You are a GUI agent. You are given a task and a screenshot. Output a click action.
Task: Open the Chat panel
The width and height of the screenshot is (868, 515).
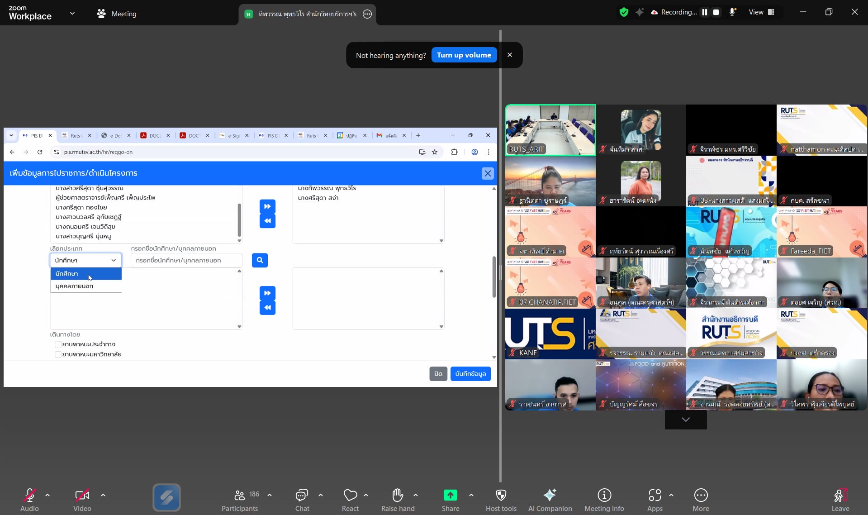[x=302, y=496]
